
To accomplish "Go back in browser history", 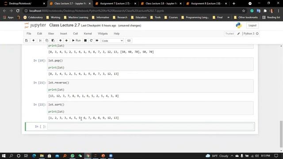I will tap(4, 11).
